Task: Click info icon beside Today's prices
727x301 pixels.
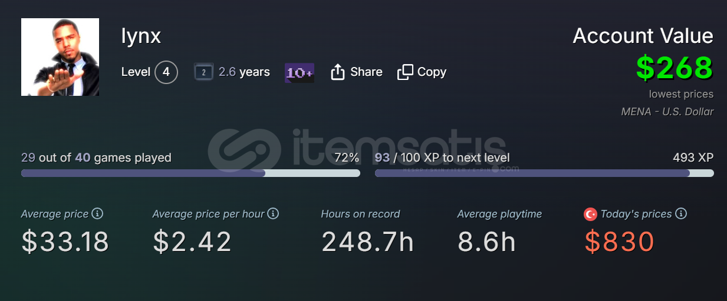Action: [x=681, y=213]
